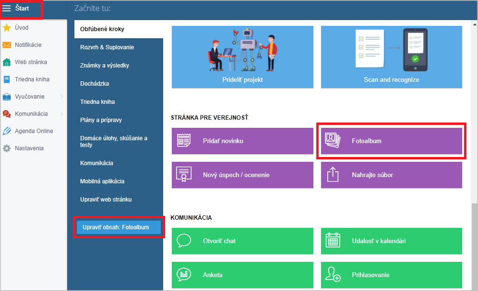Expand the Vyučovanie submenu chevron
Screen dimensions: 478x291
tap(61, 97)
